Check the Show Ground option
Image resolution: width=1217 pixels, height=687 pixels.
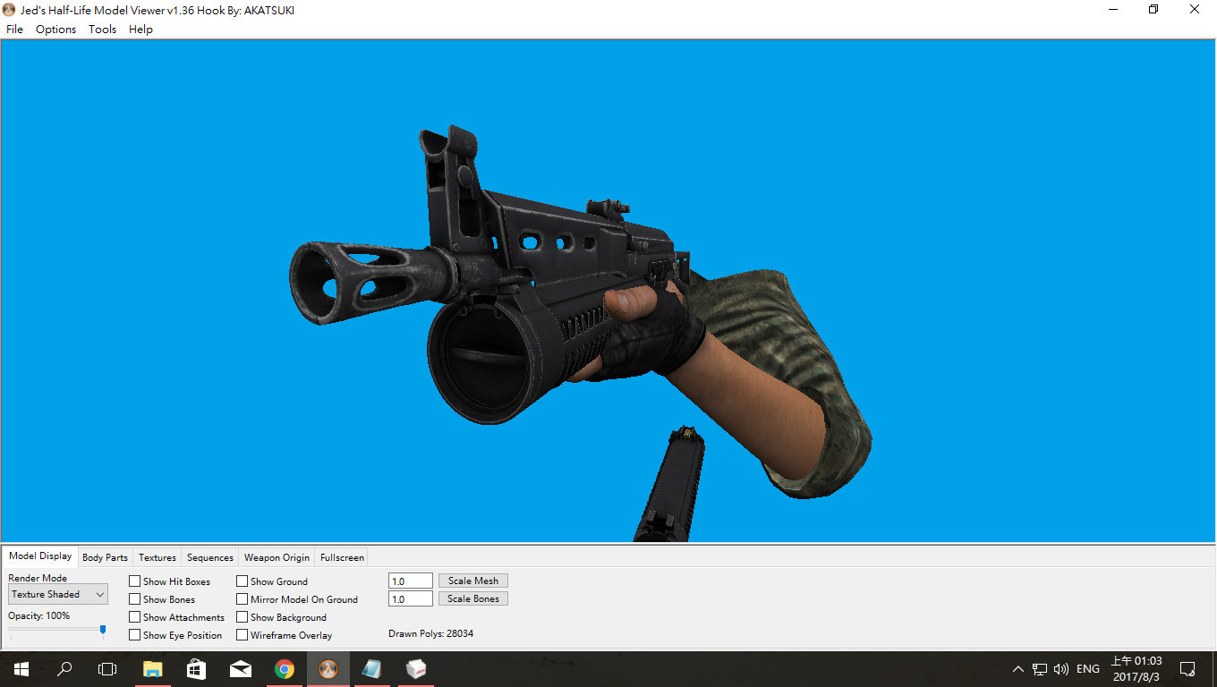[x=242, y=581]
